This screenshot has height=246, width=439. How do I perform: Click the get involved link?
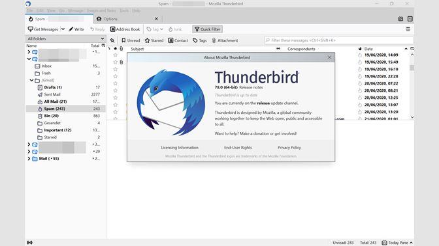[285, 133]
